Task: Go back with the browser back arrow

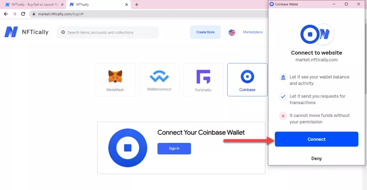Action: pos(6,14)
